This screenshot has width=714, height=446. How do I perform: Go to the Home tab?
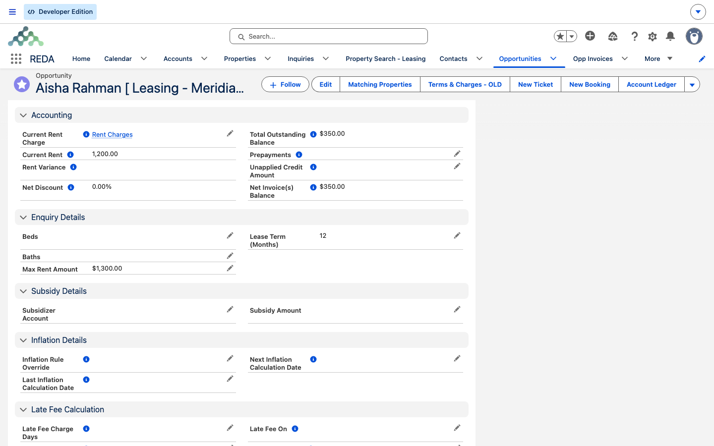coord(81,58)
